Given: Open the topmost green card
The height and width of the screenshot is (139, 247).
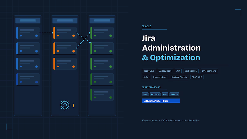Looking at the screenshot, I should pyautogui.click(x=102, y=33).
